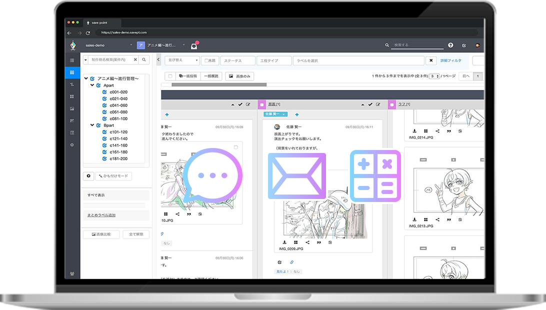Image resolution: width=546 pixels, height=310 pixels.
Task: Clear the project name search field
Action: click(x=135, y=60)
